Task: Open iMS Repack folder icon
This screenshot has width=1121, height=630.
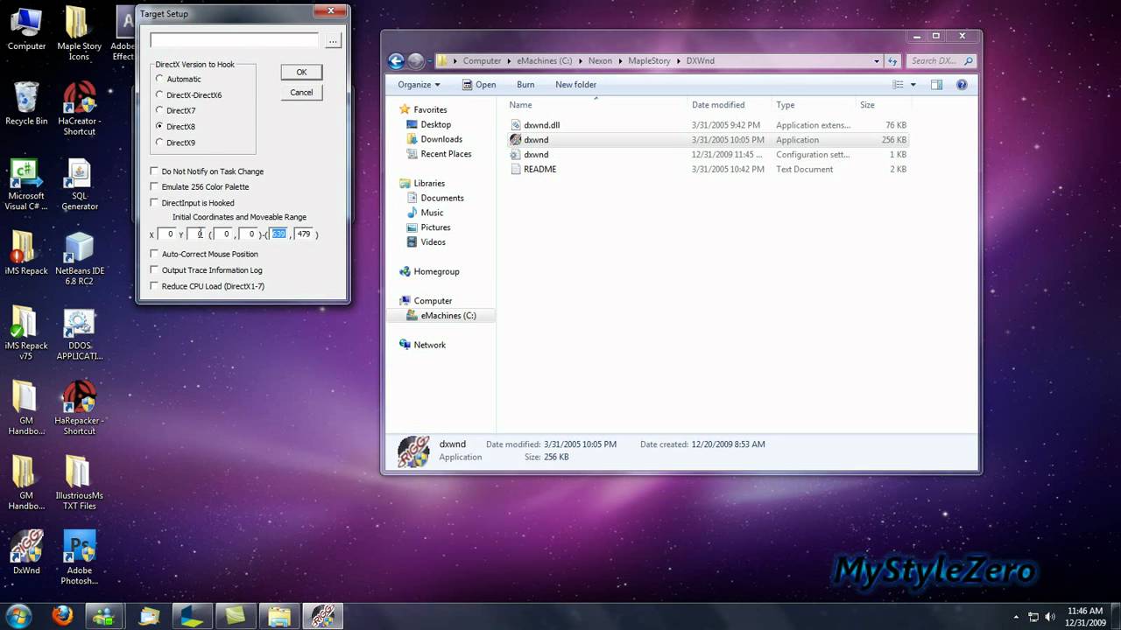Action: coord(26,254)
